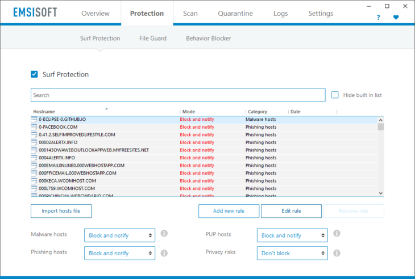Open Phishing hosts action dropdown
Viewport: 415px width, 279px height.
click(119, 253)
